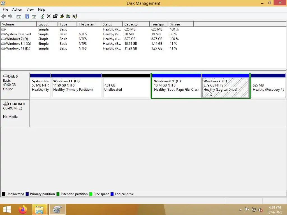This screenshot has width=287, height=215.
Task: Sort by Type column header
Action: 67,24
